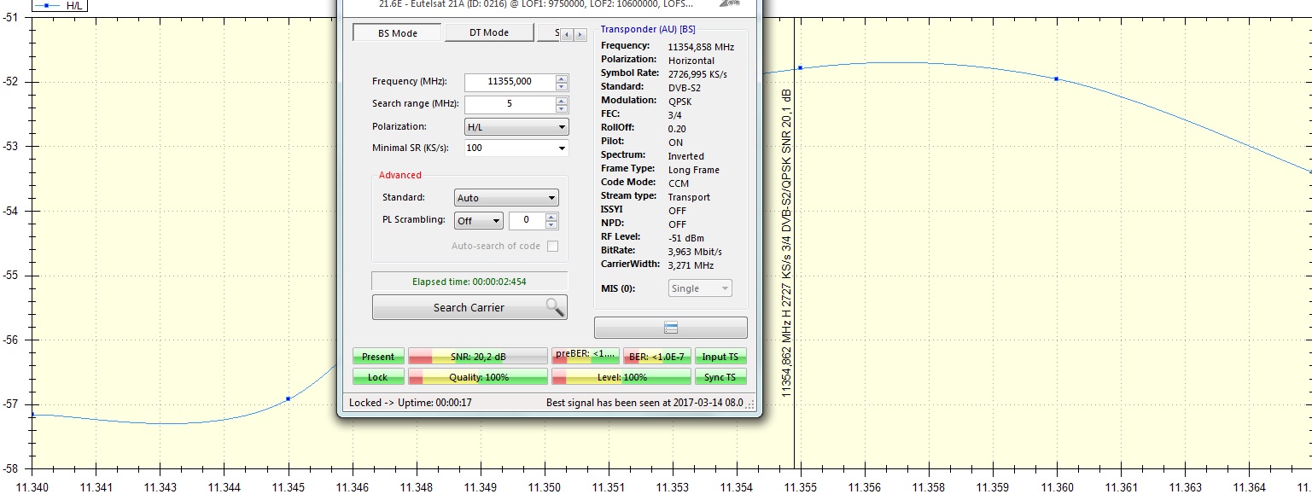
Task: Click the satellite icon in the dialog header
Action: (731, 3)
